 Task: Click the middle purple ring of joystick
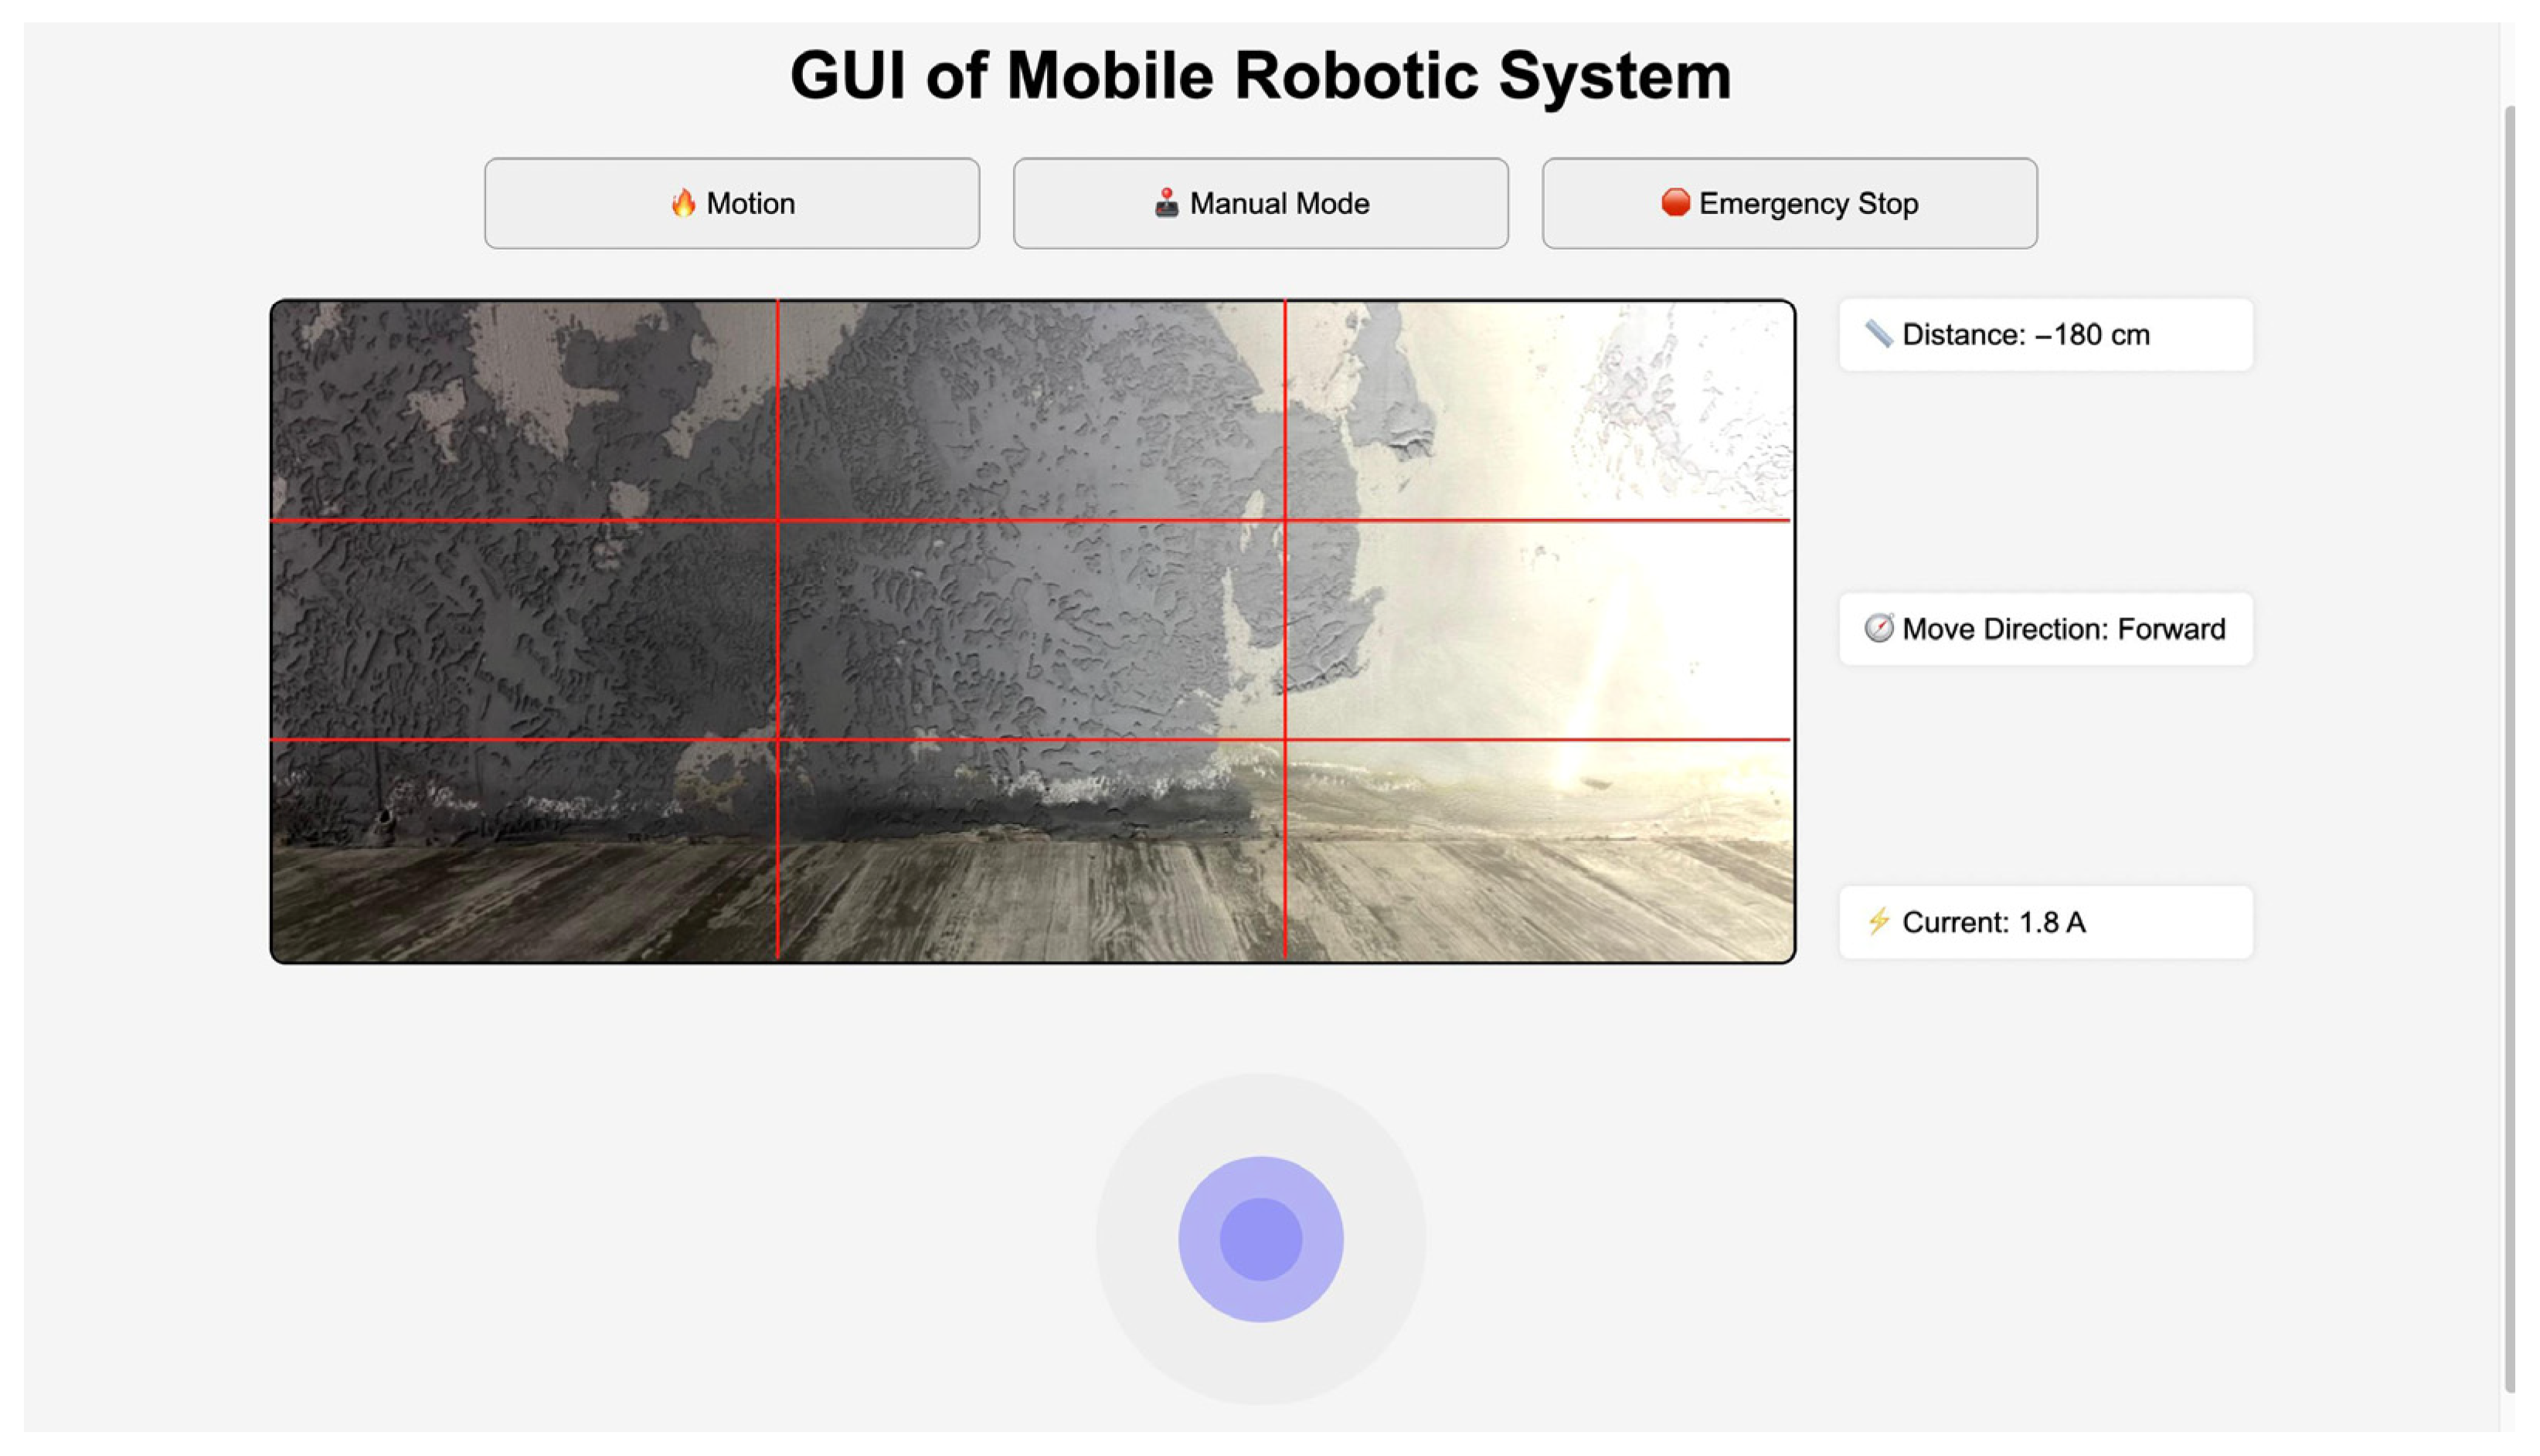(x=1260, y=1178)
